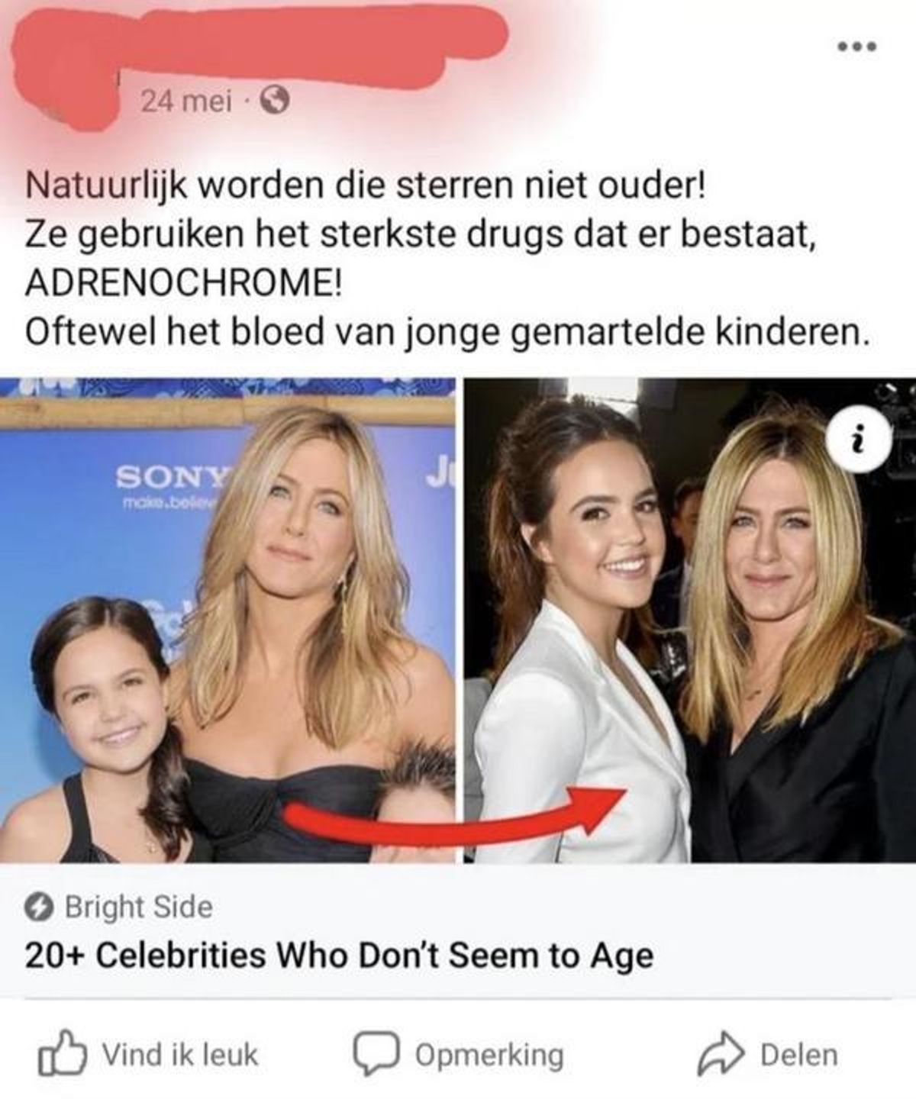916x1099 pixels.
Task: Open the "20+ Celebrities Who Don't Seem to Age" headline
Action: (339, 956)
